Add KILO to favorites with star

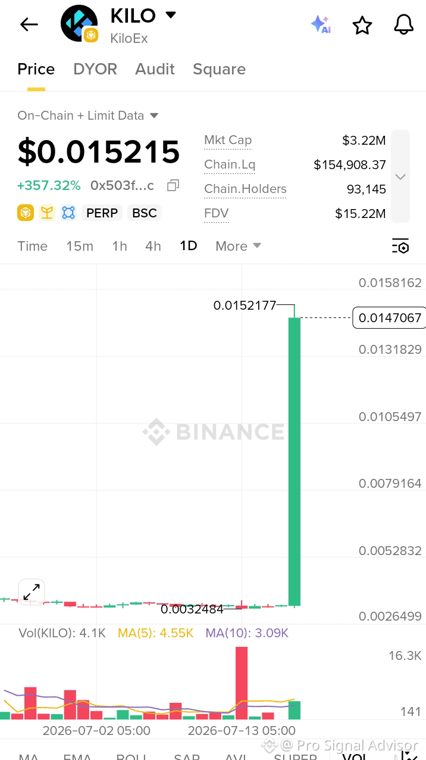(x=362, y=25)
